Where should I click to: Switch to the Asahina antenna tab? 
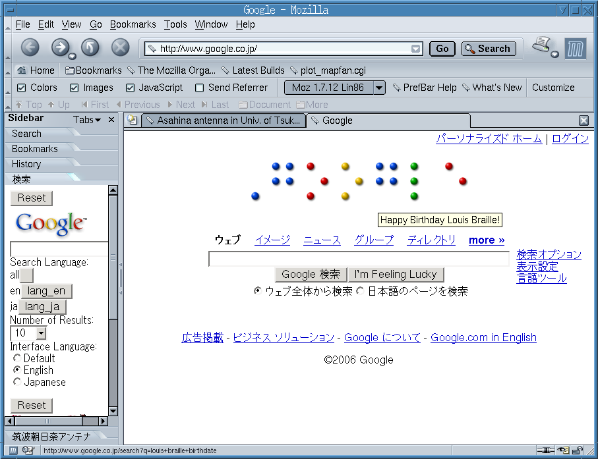pos(224,121)
